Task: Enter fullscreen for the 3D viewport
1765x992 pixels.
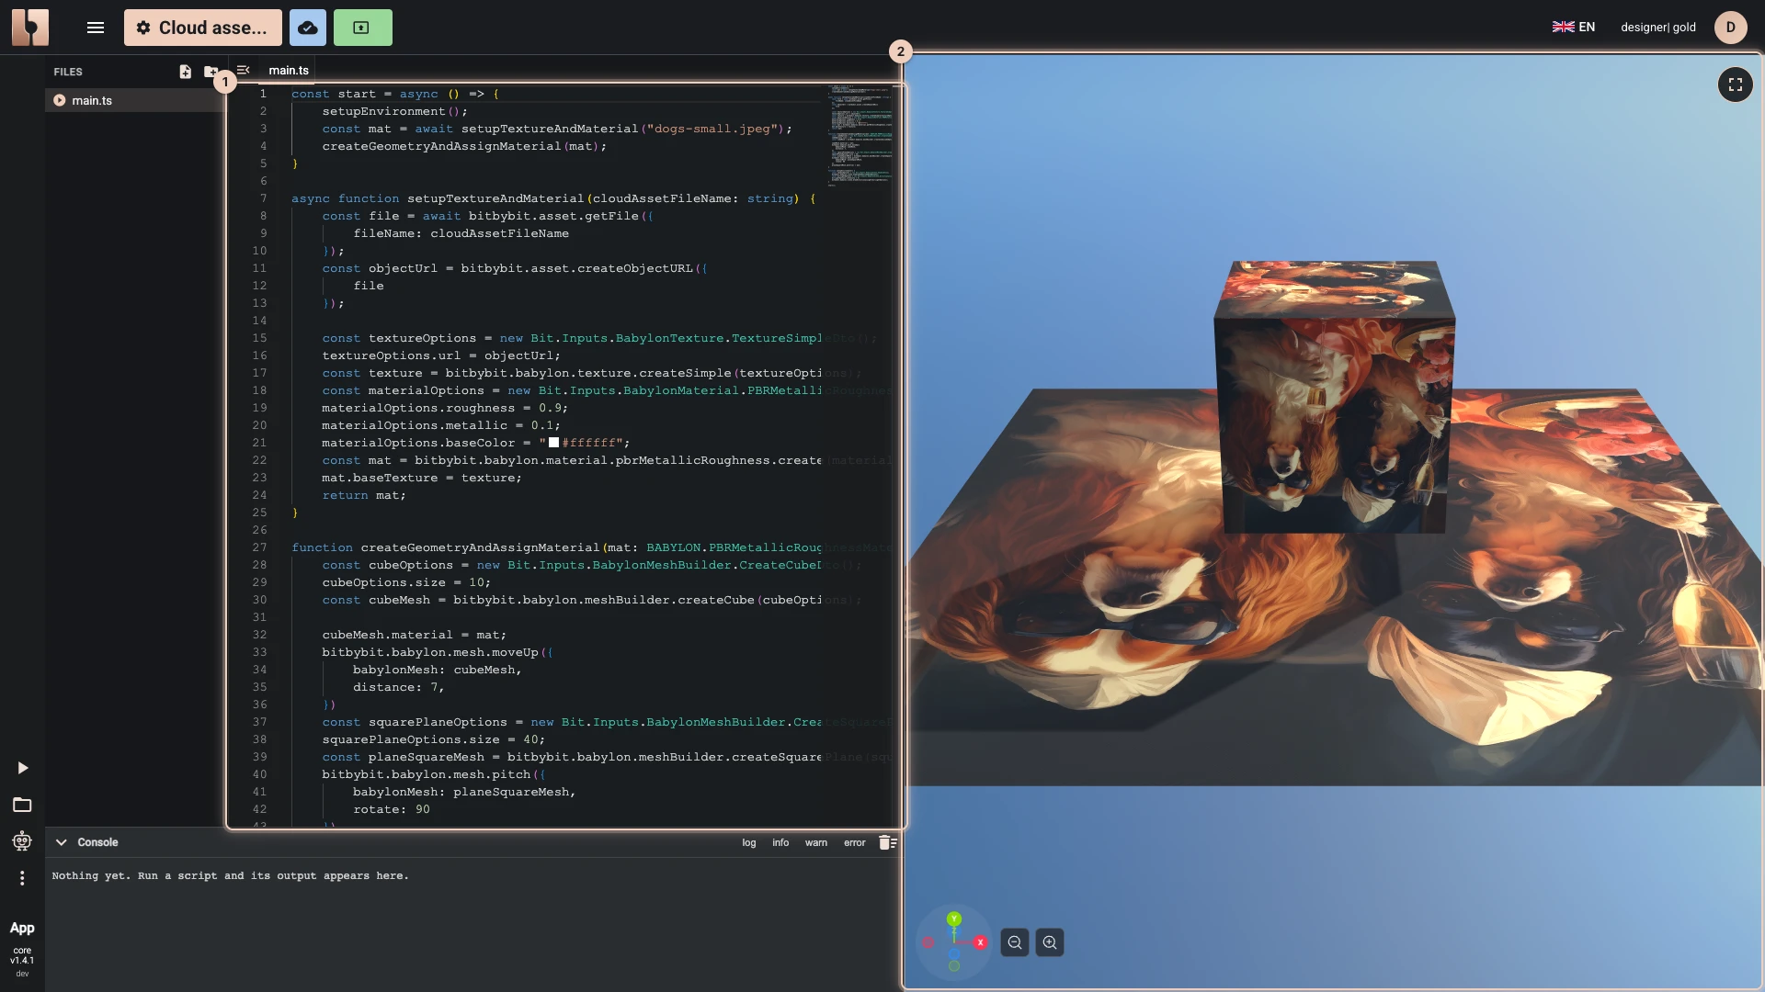Action: (x=1736, y=85)
